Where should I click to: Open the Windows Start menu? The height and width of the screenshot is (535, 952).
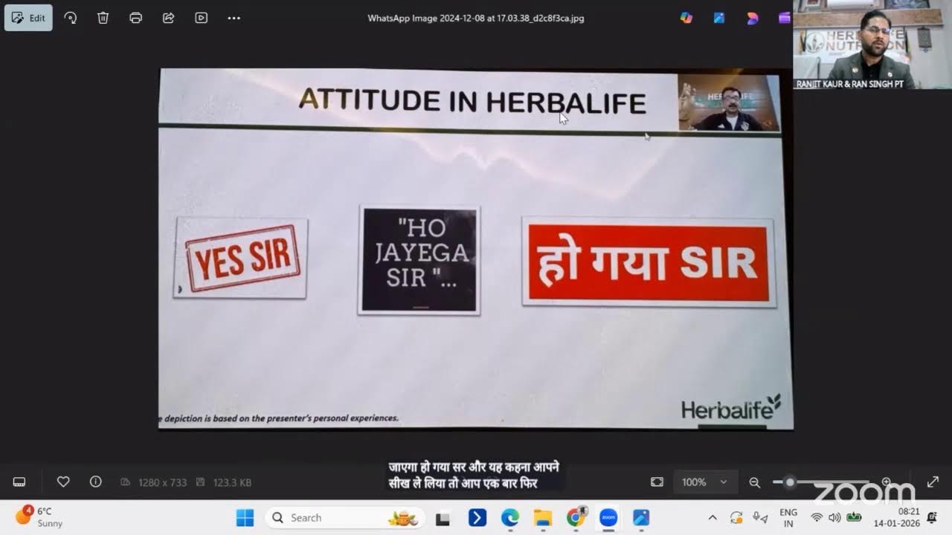coord(245,518)
